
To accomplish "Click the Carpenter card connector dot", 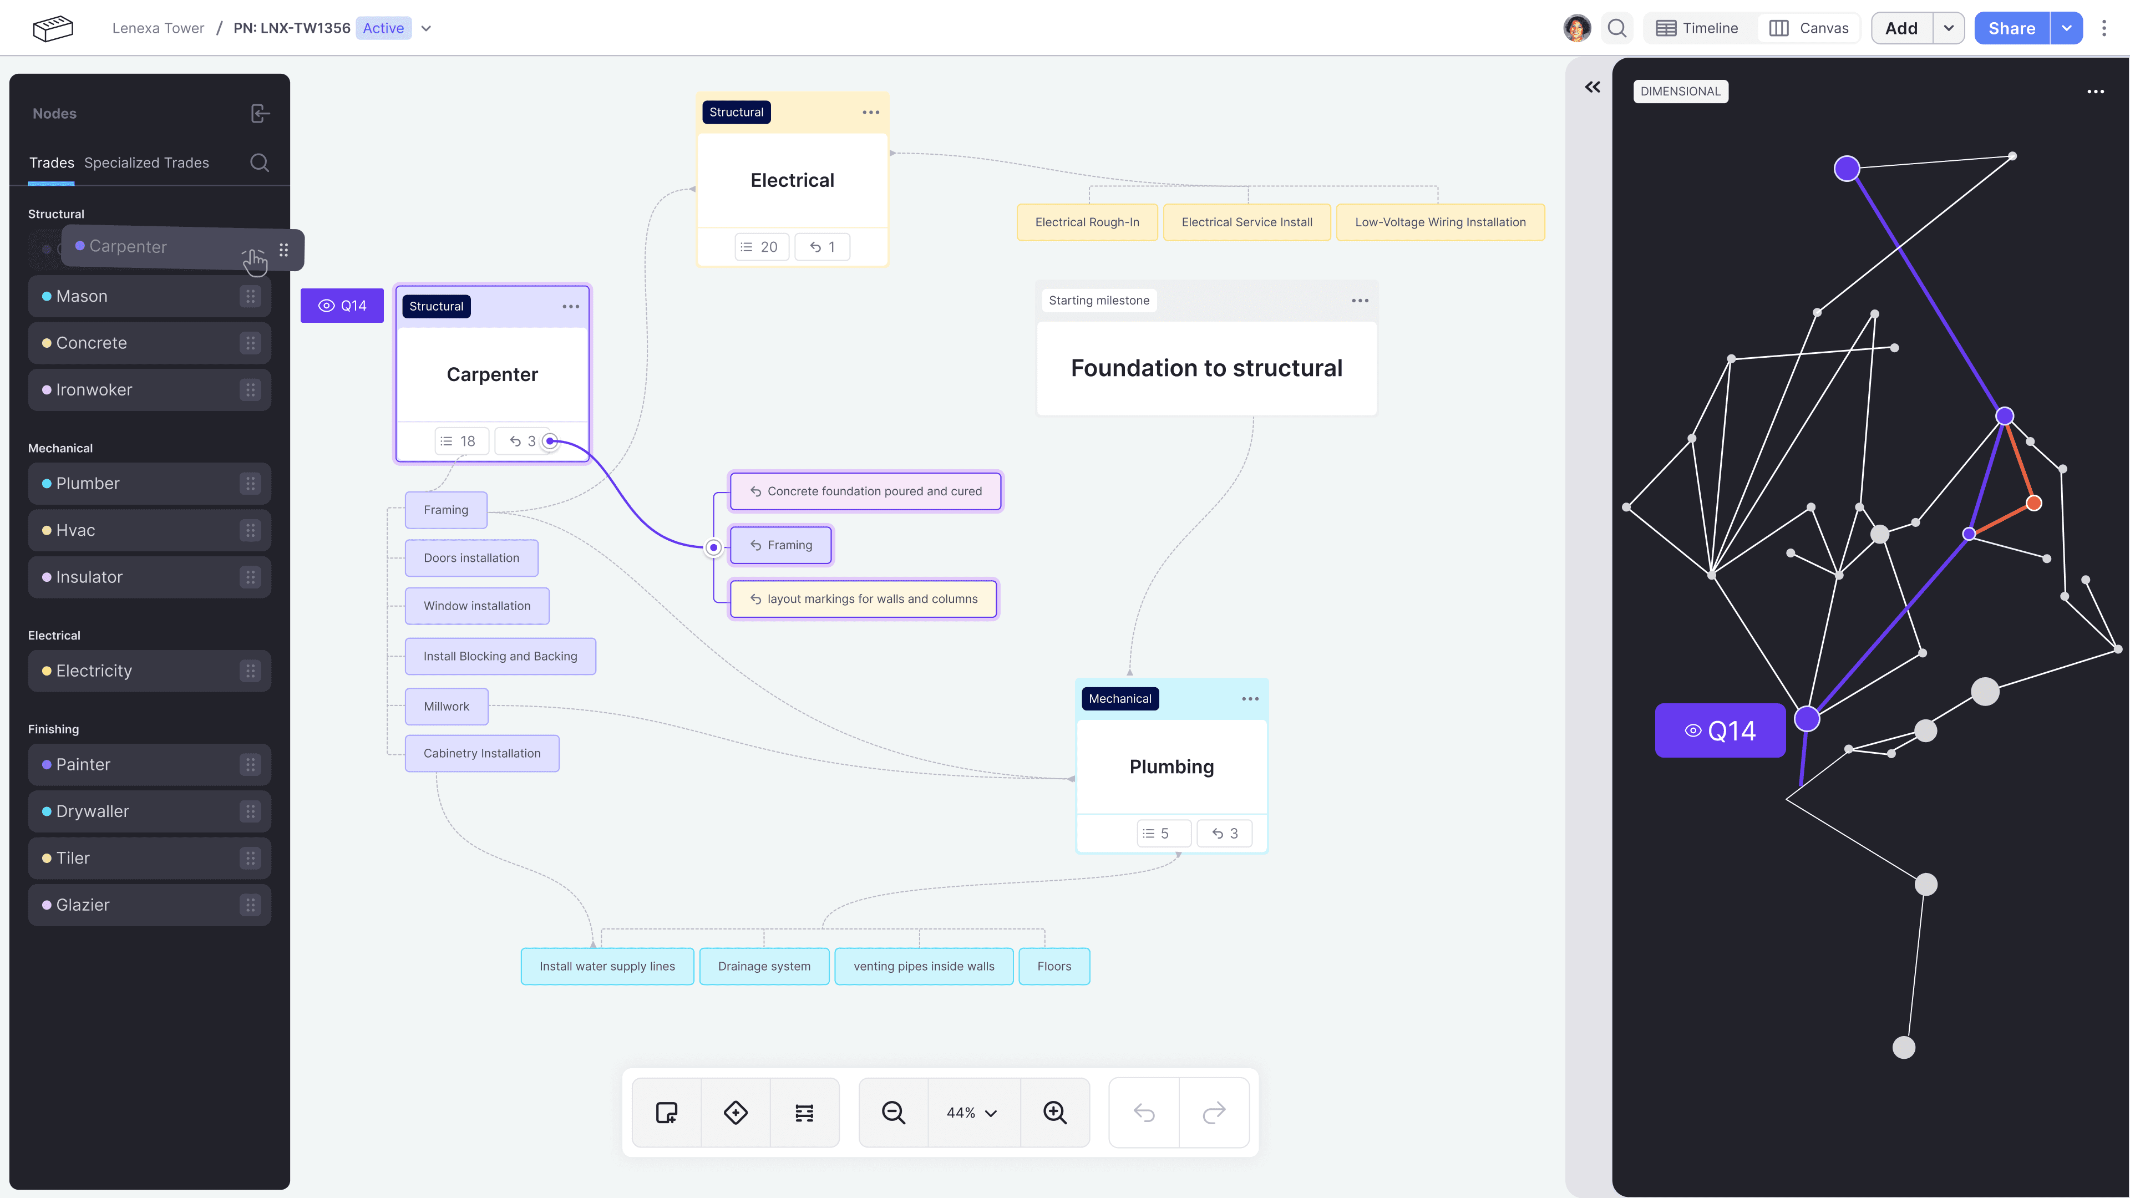I will pos(550,441).
